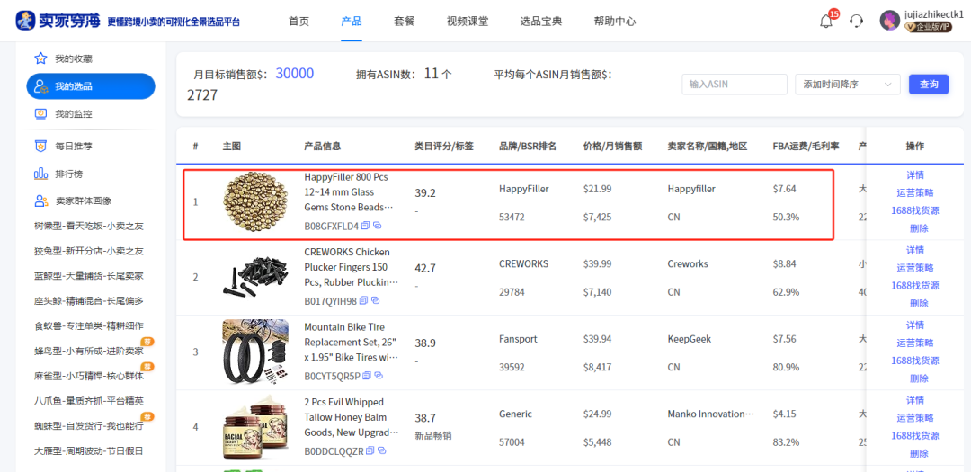Click the 查询 search button
Screen dimensions: 971x472
point(928,85)
